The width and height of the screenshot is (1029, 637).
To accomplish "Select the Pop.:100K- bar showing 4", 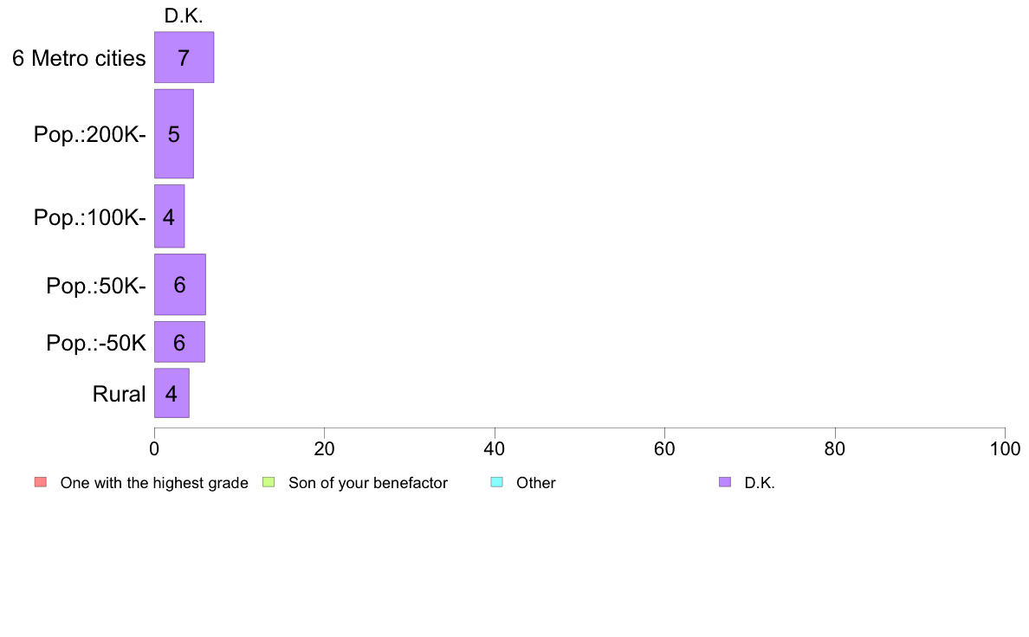I will pyautogui.click(x=169, y=216).
